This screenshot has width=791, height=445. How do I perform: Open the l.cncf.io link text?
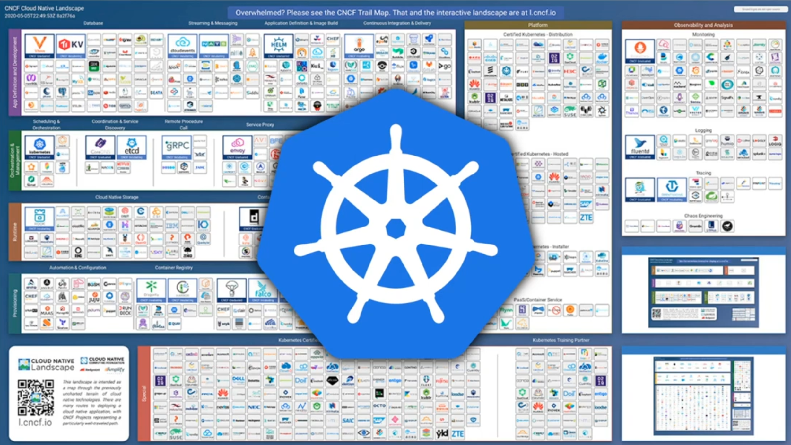coord(35,422)
